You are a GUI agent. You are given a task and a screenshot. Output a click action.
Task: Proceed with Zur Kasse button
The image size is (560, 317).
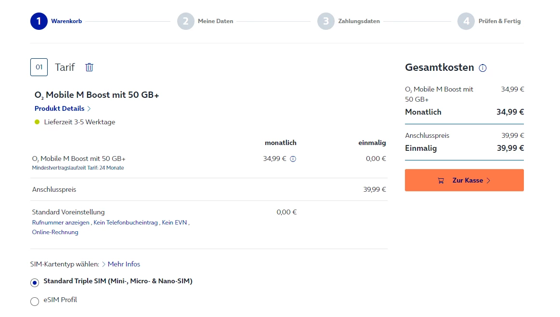tap(464, 180)
